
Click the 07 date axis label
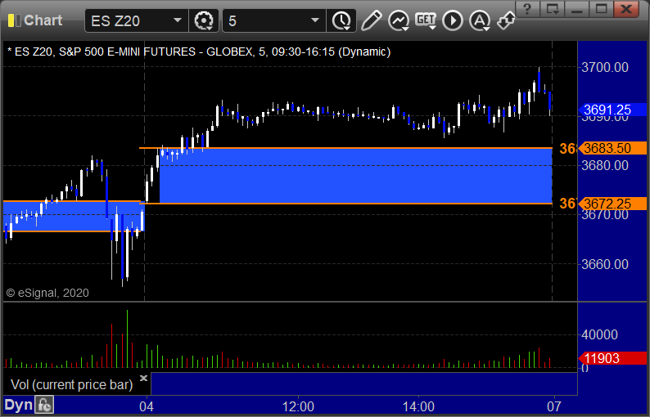tap(553, 406)
